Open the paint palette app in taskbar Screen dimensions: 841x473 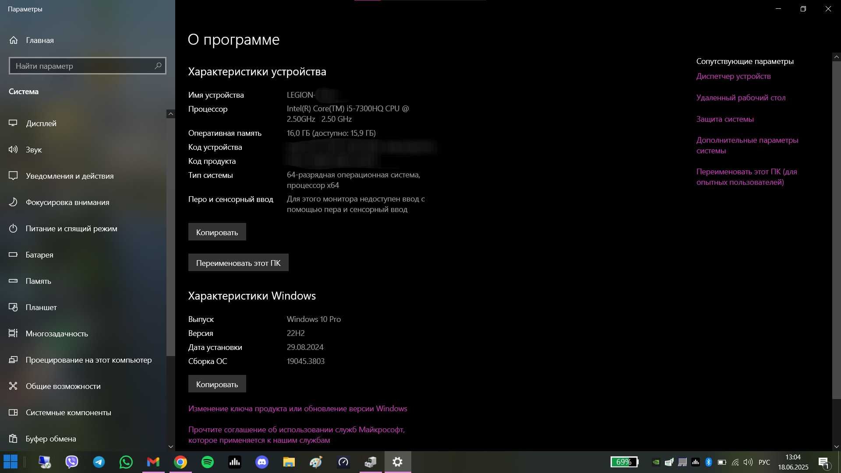tap(316, 462)
